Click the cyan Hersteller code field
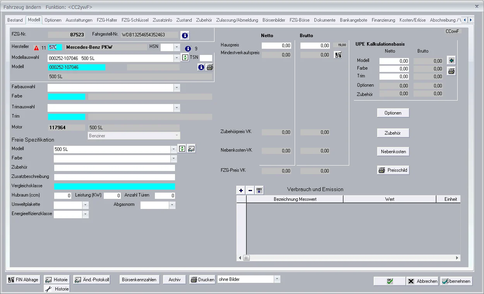The width and height of the screenshot is (484, 294). (55, 47)
